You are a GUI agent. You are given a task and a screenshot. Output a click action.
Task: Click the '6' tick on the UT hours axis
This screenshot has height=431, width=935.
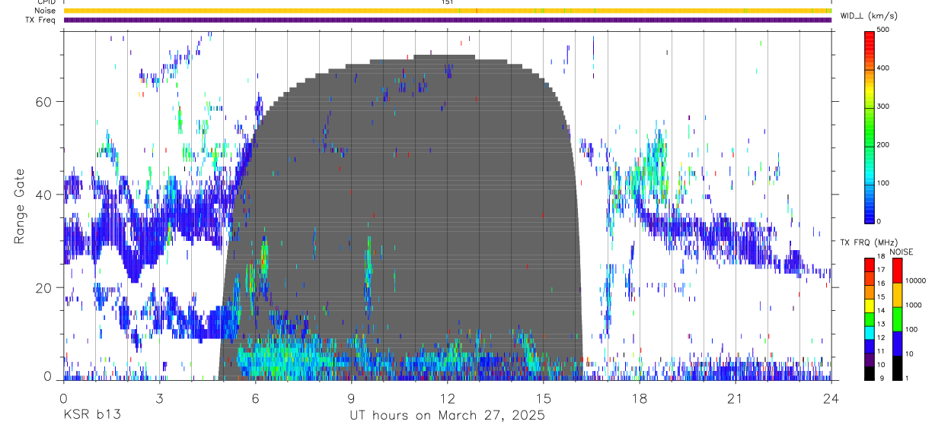point(256,398)
